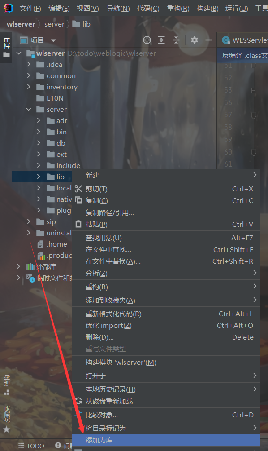The height and width of the screenshot is (451, 268).
Task: Collapse the server folder node
Action: tap(29, 109)
